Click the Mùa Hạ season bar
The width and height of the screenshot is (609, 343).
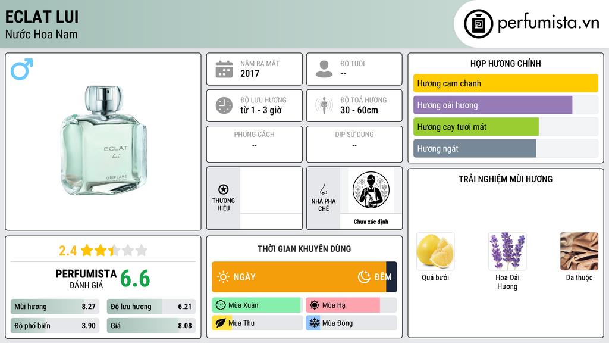coord(351,305)
